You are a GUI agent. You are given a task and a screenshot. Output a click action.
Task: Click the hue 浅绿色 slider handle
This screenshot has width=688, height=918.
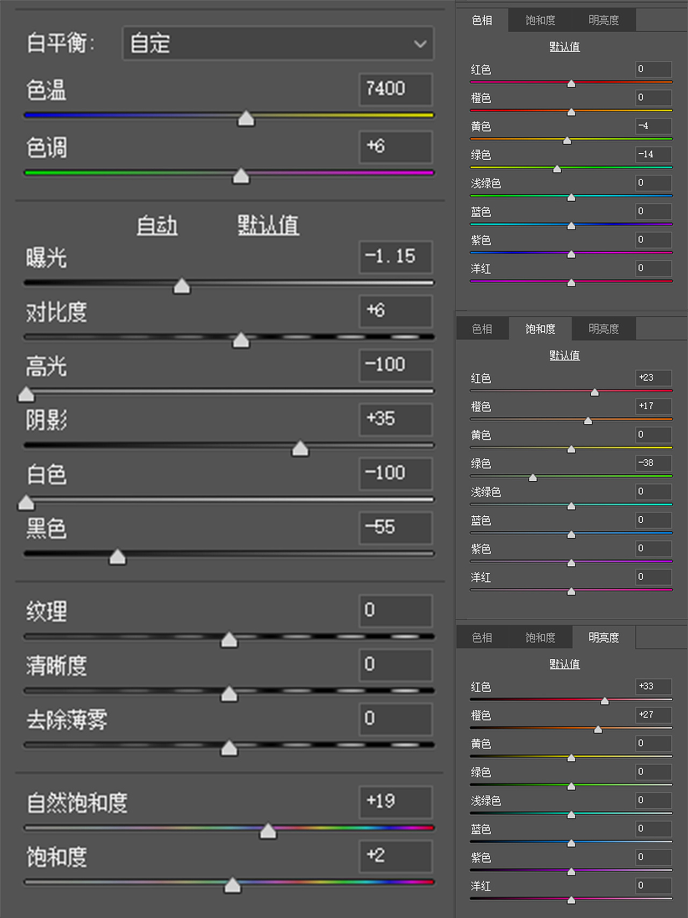[571, 197]
